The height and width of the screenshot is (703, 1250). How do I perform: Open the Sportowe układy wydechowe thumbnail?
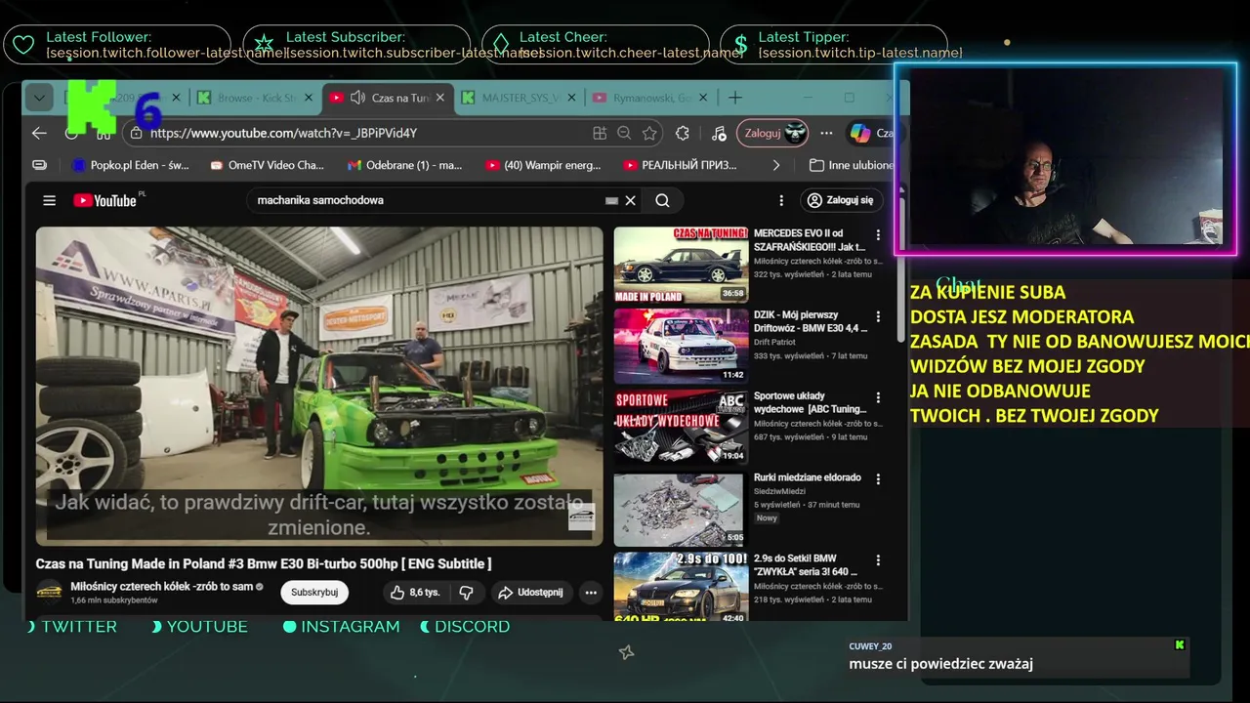coord(681,427)
